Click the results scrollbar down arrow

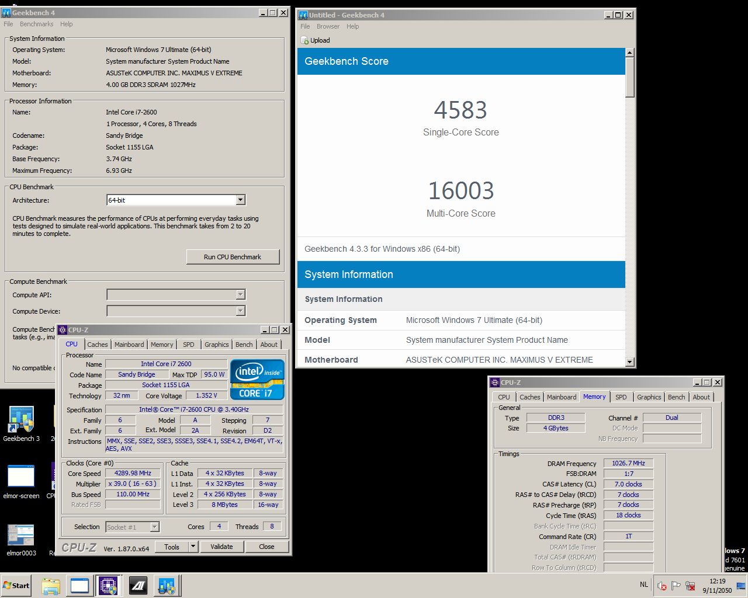(629, 362)
